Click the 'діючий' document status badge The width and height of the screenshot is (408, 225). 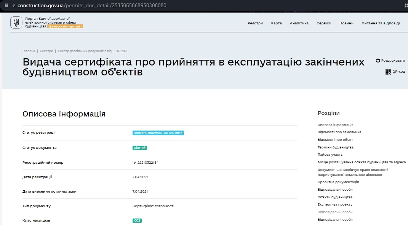click(140, 148)
